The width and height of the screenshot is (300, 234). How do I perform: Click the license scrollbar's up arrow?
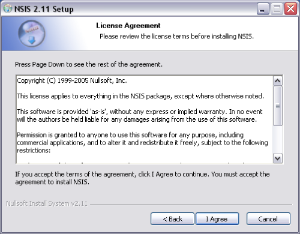[x=278, y=81]
